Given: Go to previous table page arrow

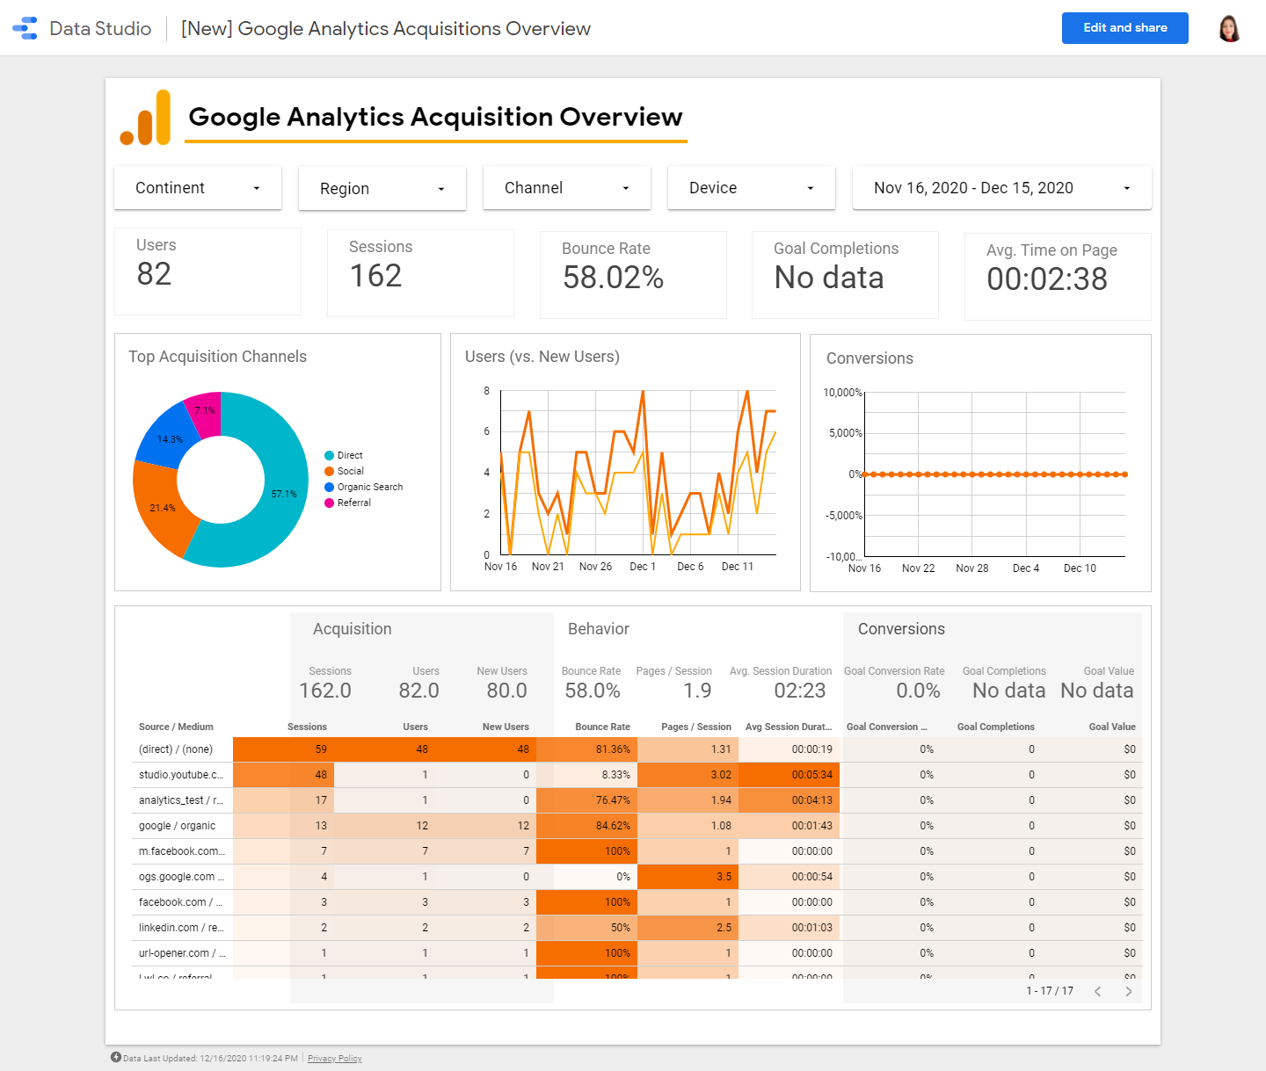Looking at the screenshot, I should (1097, 991).
